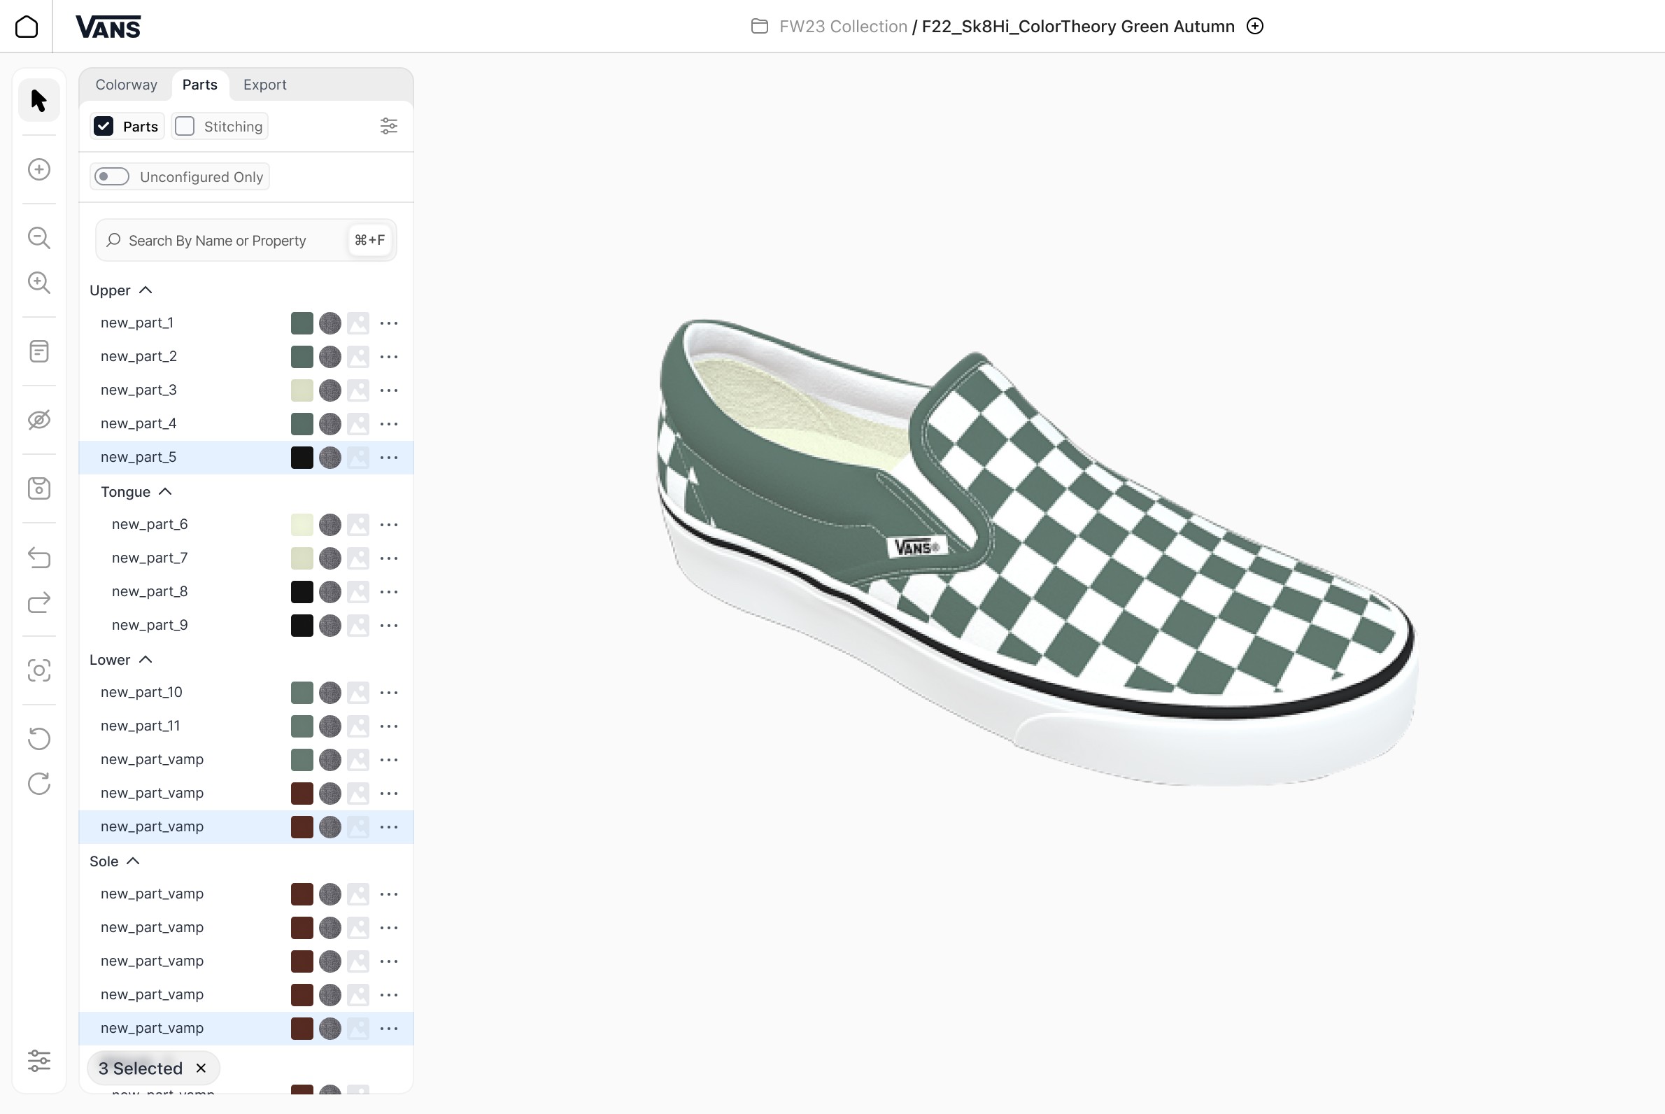Click the pale swatch of new_part_6
This screenshot has height=1114, width=1665.
(302, 525)
